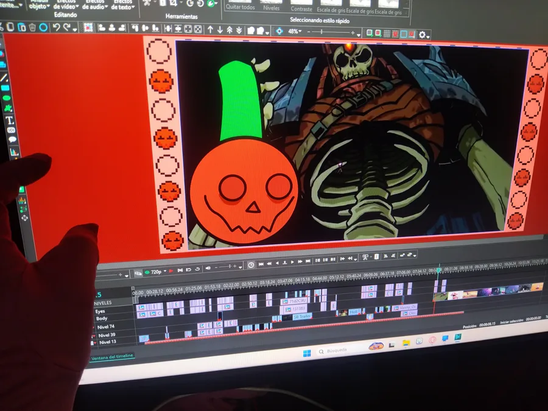Viewport: 548px width, 411px height.
Task: Click the cutting and splitting scissors tool
Action: pos(147,3)
